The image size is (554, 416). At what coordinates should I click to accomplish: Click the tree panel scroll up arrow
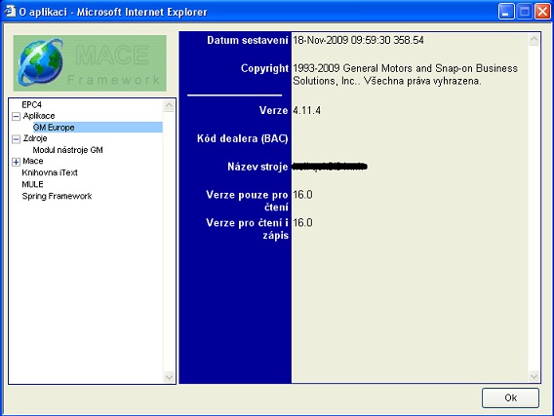pyautogui.click(x=169, y=105)
